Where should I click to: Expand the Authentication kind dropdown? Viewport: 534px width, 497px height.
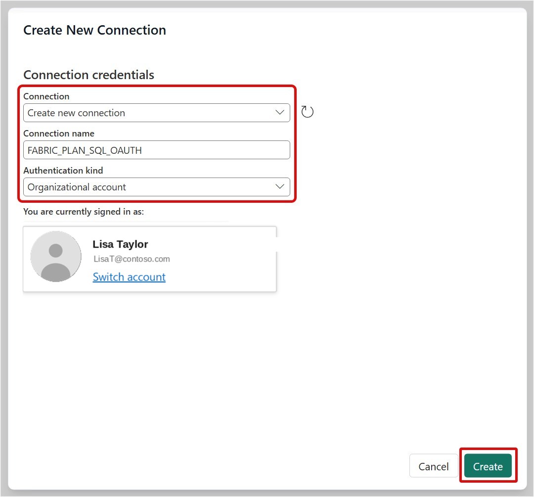tap(157, 187)
